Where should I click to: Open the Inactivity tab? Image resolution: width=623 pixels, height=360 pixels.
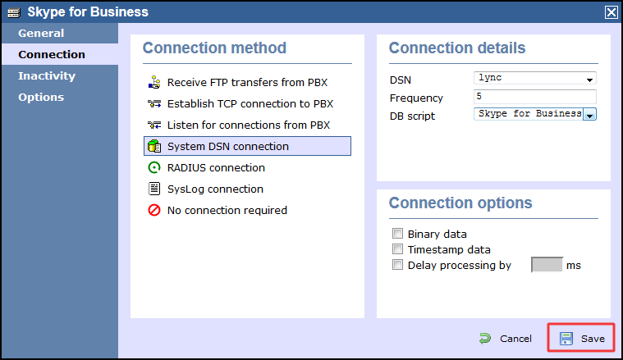(x=47, y=76)
